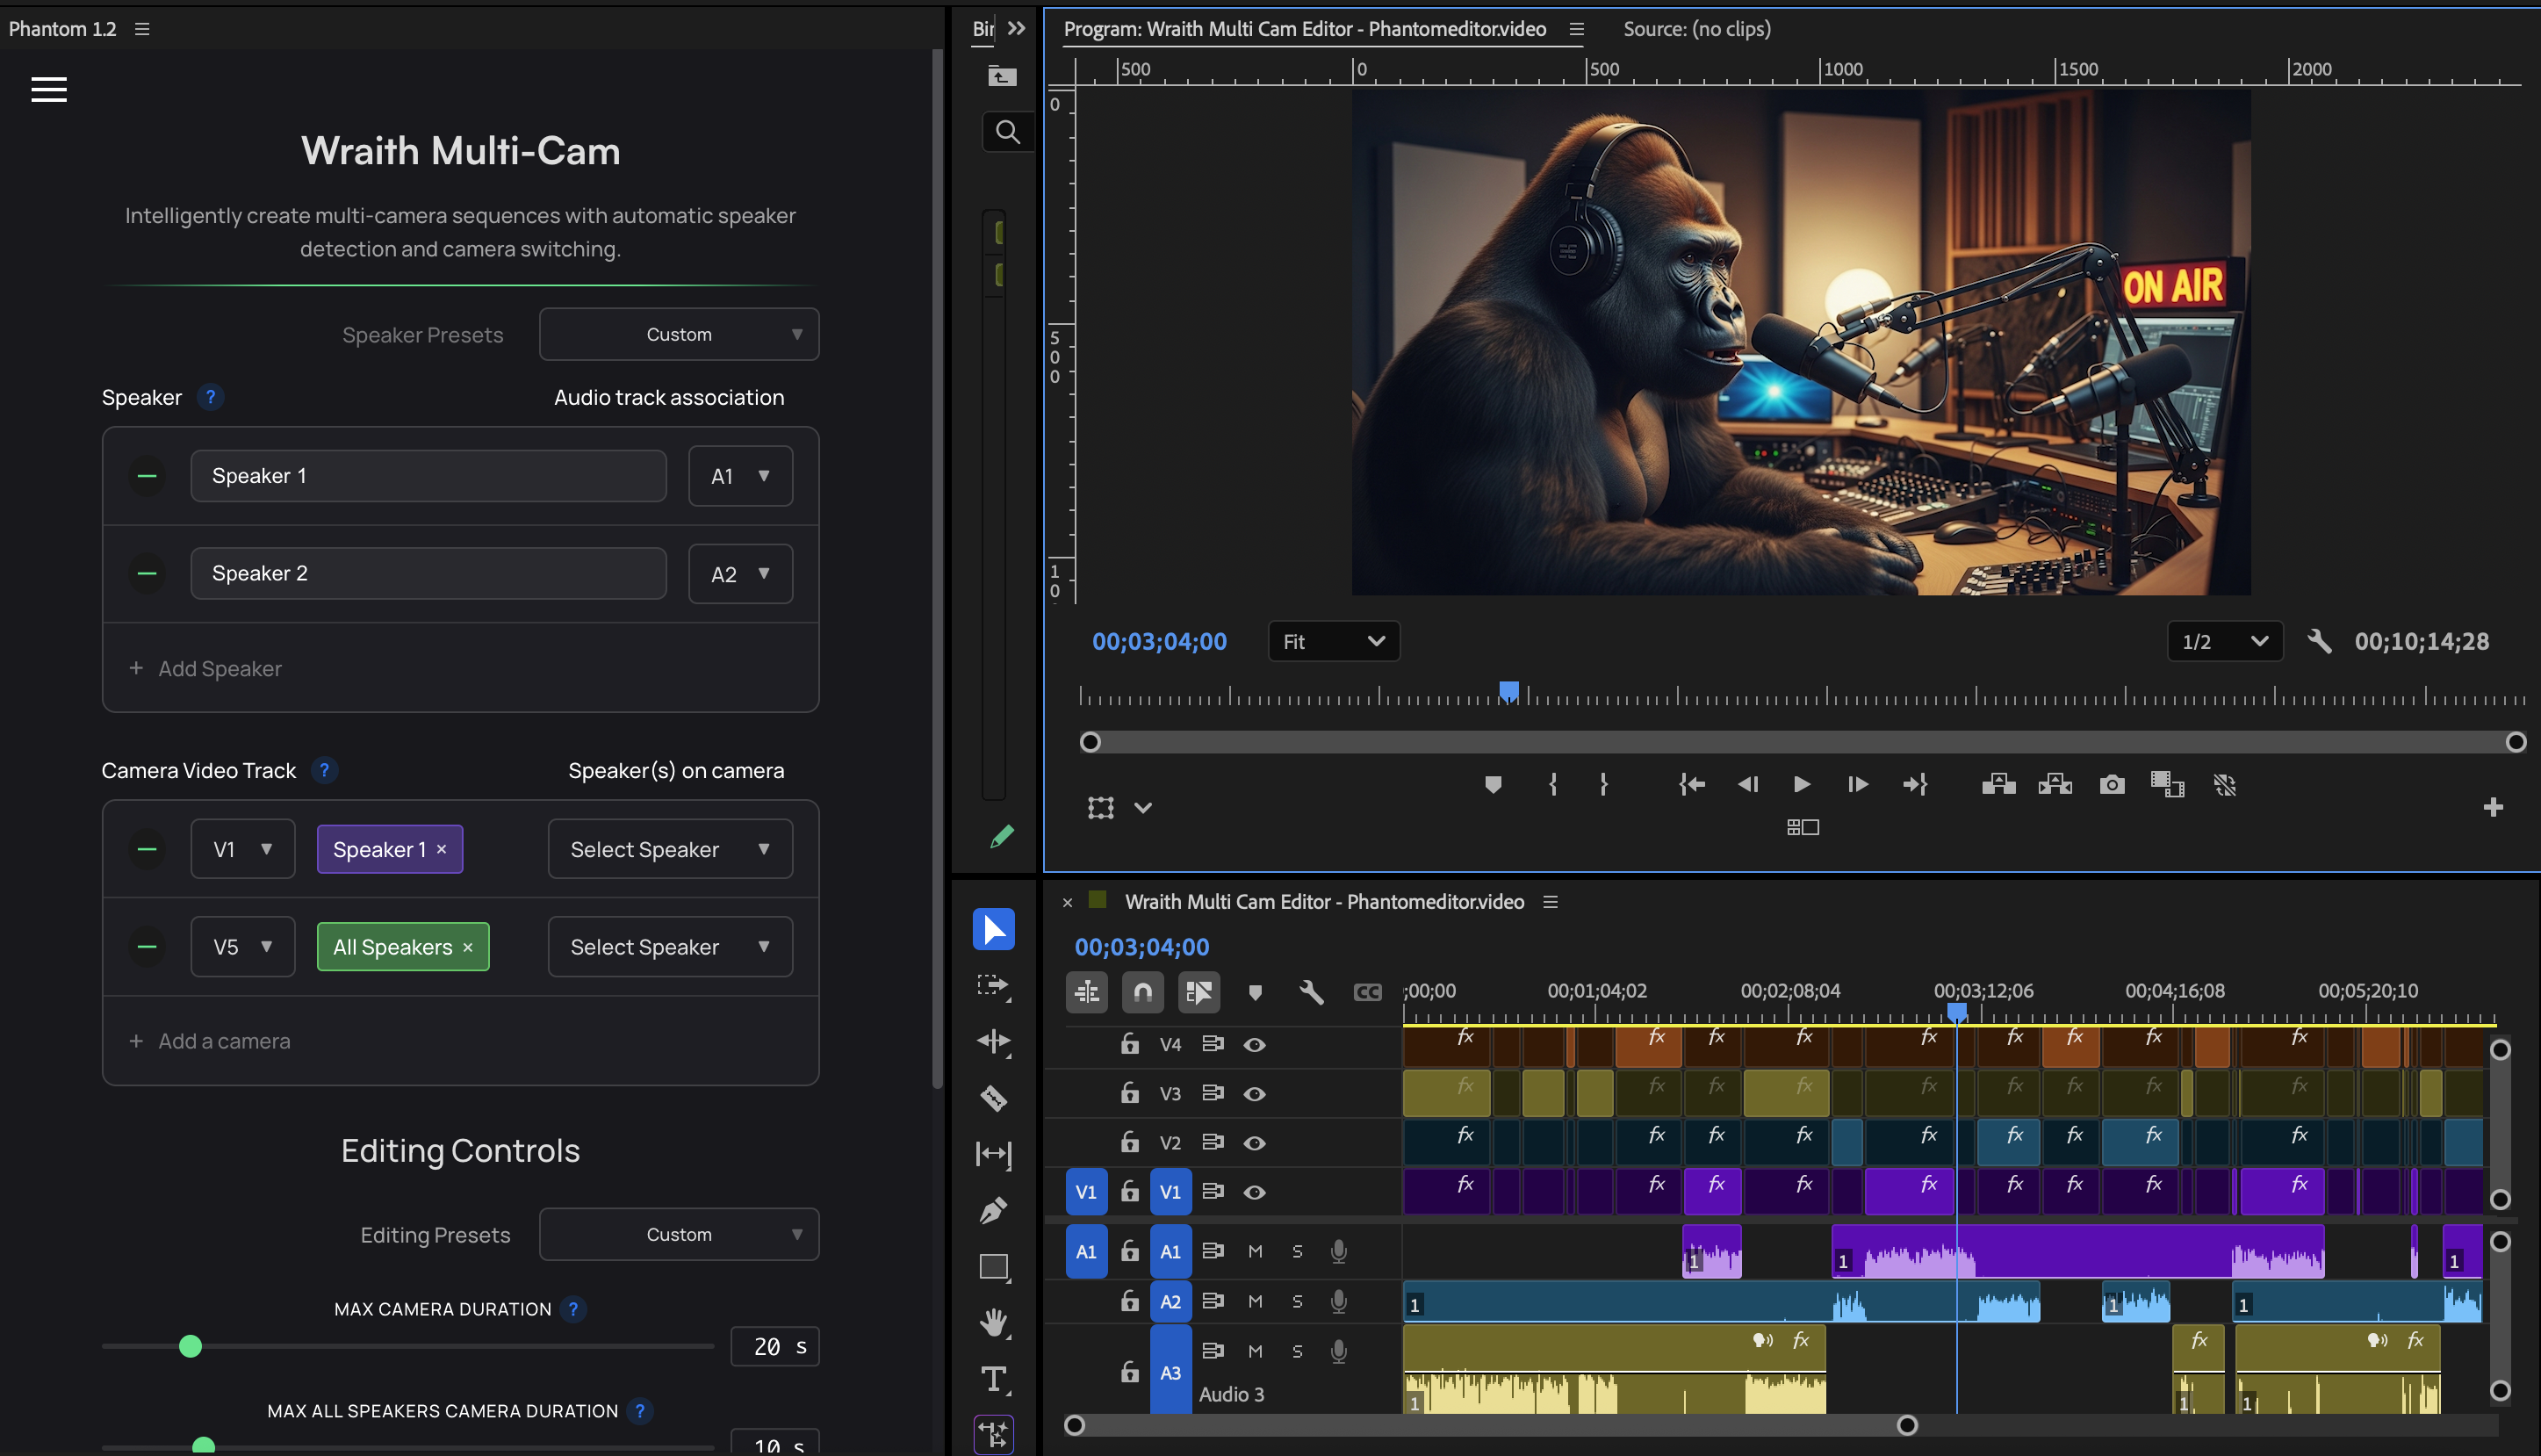The height and width of the screenshot is (1456, 2541).
Task: Toggle lock on V4 track
Action: (1129, 1044)
